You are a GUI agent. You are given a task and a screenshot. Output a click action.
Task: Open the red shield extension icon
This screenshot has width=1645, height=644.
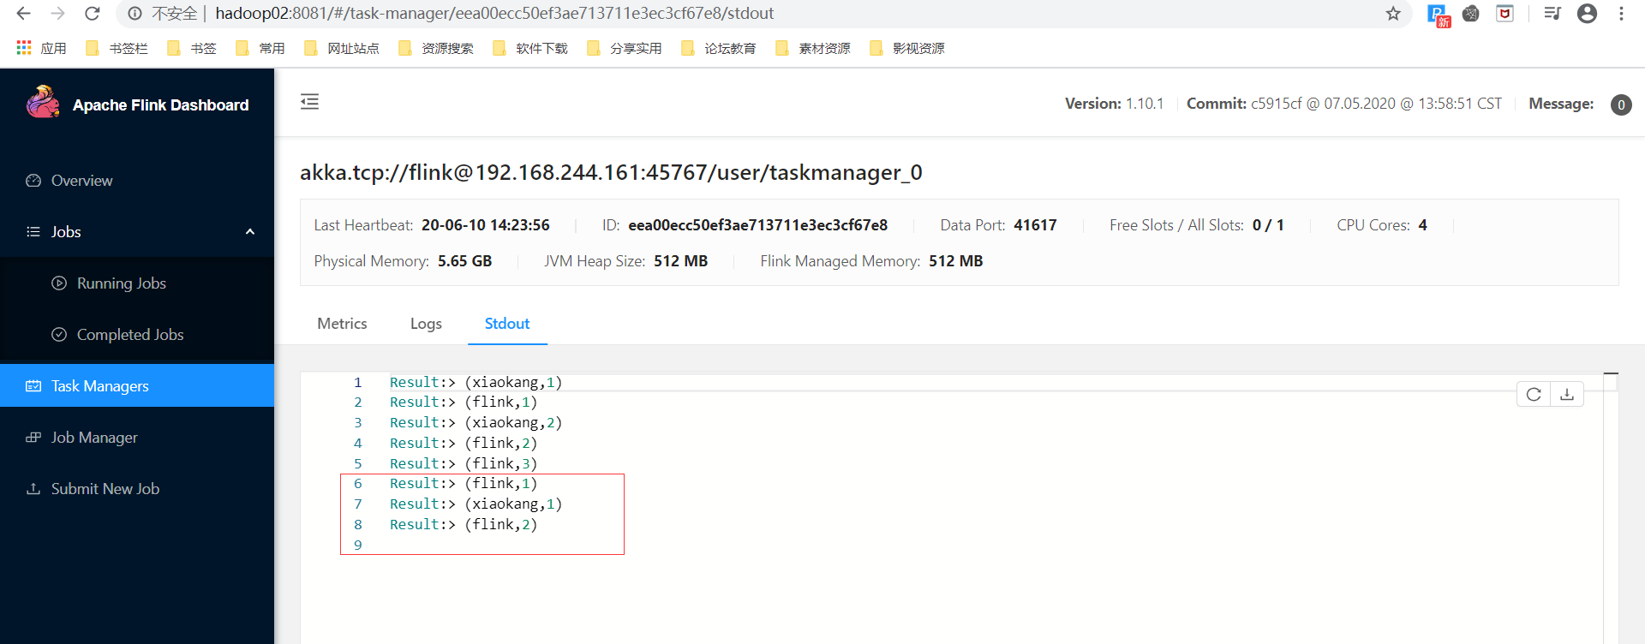[1505, 14]
